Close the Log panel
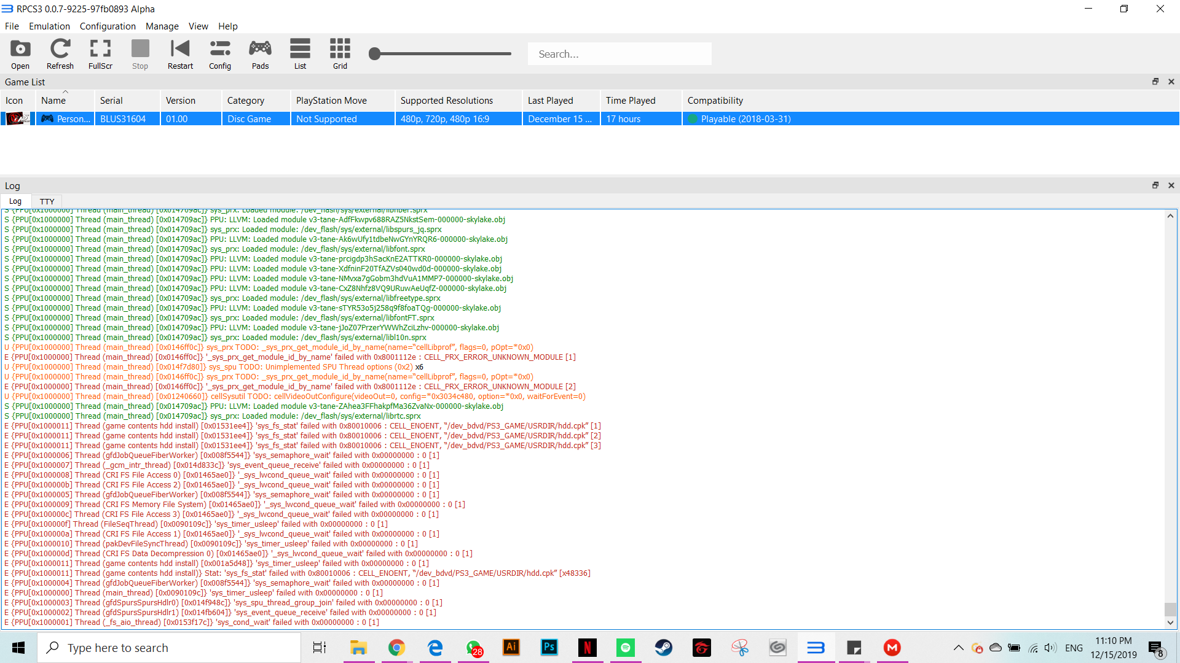This screenshot has width=1180, height=663. [1171, 185]
